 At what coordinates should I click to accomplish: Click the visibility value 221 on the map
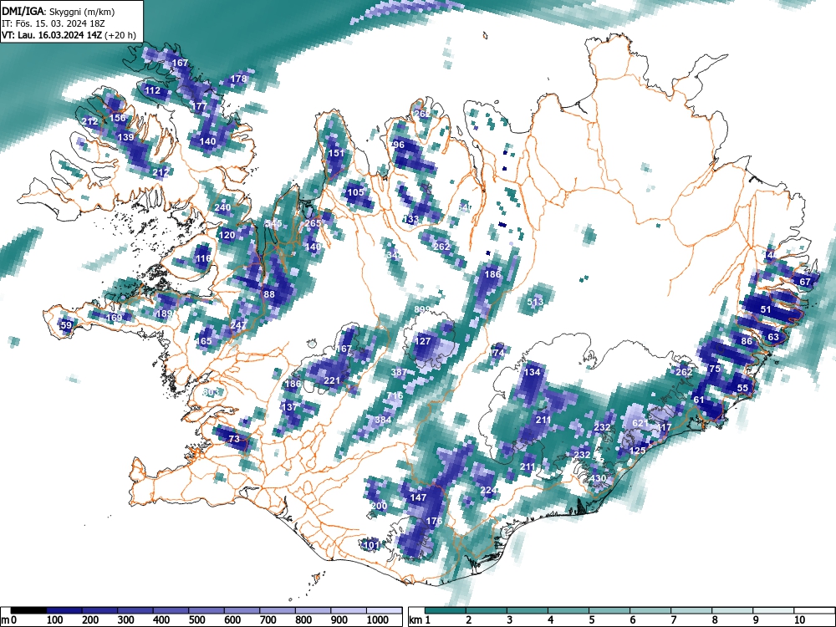point(332,380)
